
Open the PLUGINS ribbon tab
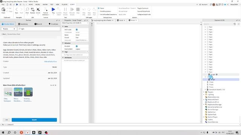pyautogui.click(x=64, y=4)
